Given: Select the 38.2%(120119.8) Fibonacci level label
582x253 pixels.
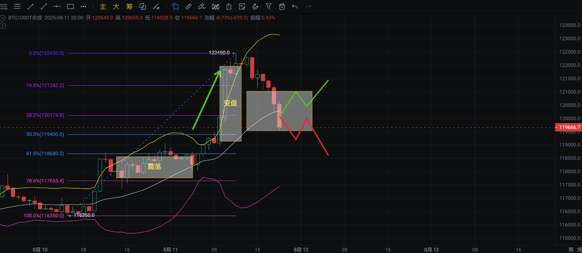Looking at the screenshot, I should pos(45,115).
